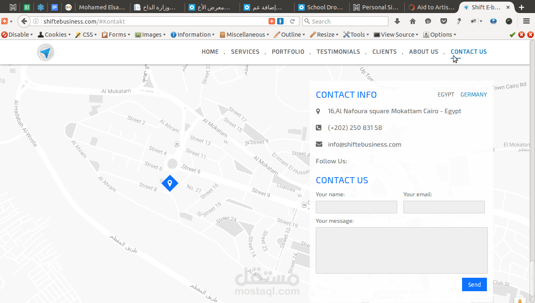Go to ABOUT US in site navigation
Screen dimensions: 535x303
pyautogui.click(x=424, y=52)
